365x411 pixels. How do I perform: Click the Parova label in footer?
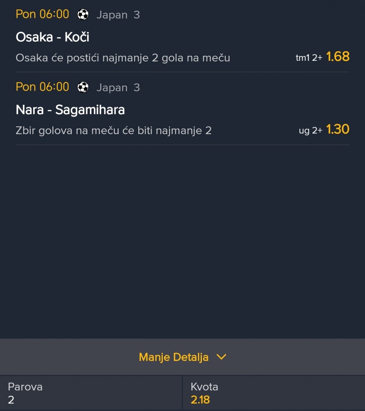pos(25,387)
